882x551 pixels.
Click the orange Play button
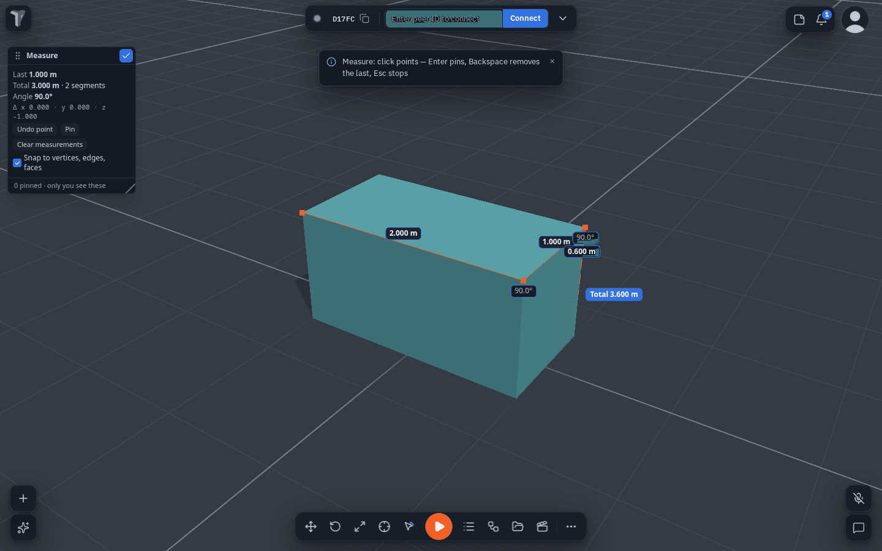439,527
